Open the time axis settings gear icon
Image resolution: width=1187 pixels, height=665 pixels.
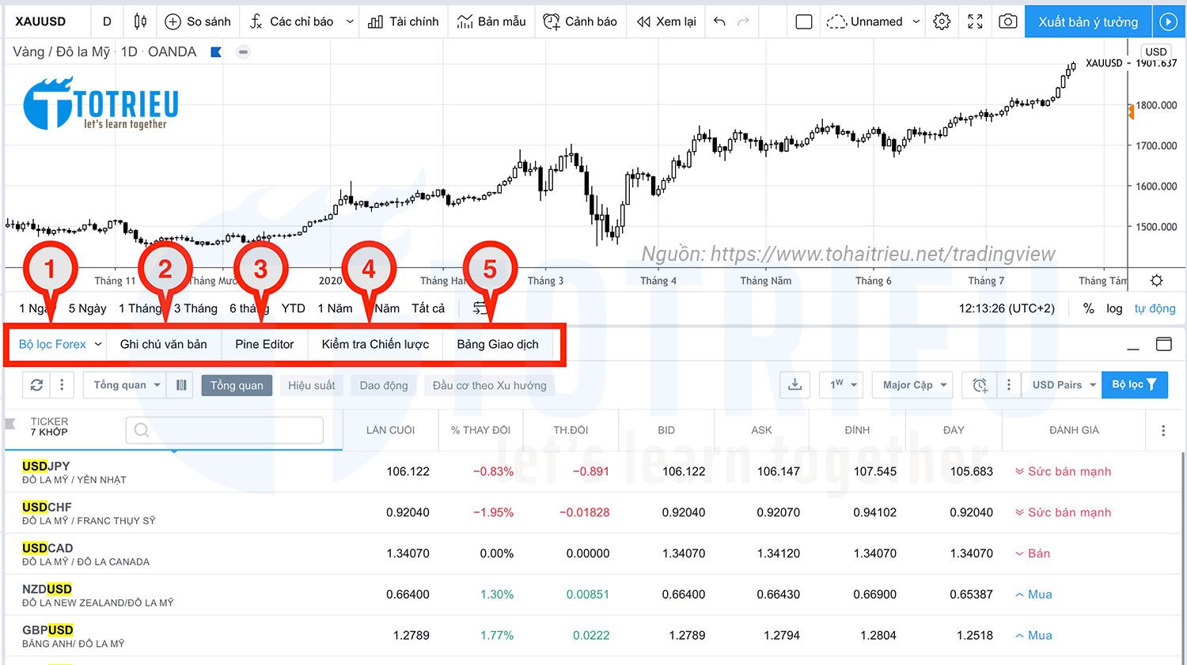pyautogui.click(x=1156, y=281)
